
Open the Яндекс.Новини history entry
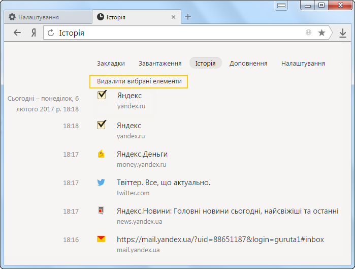tap(228, 211)
